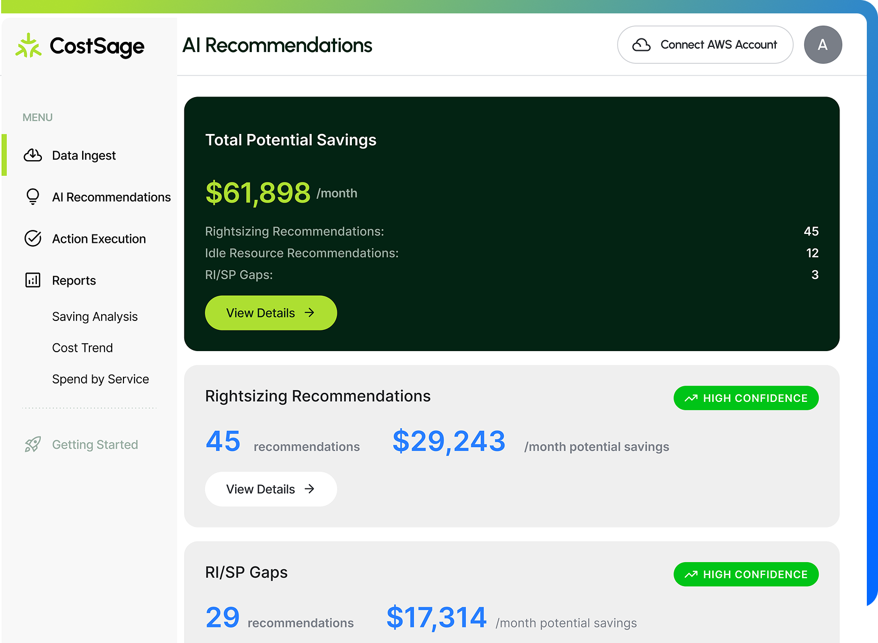Click the cloud icon in Connect AWS button
Image resolution: width=878 pixels, height=643 pixels.
tap(641, 45)
